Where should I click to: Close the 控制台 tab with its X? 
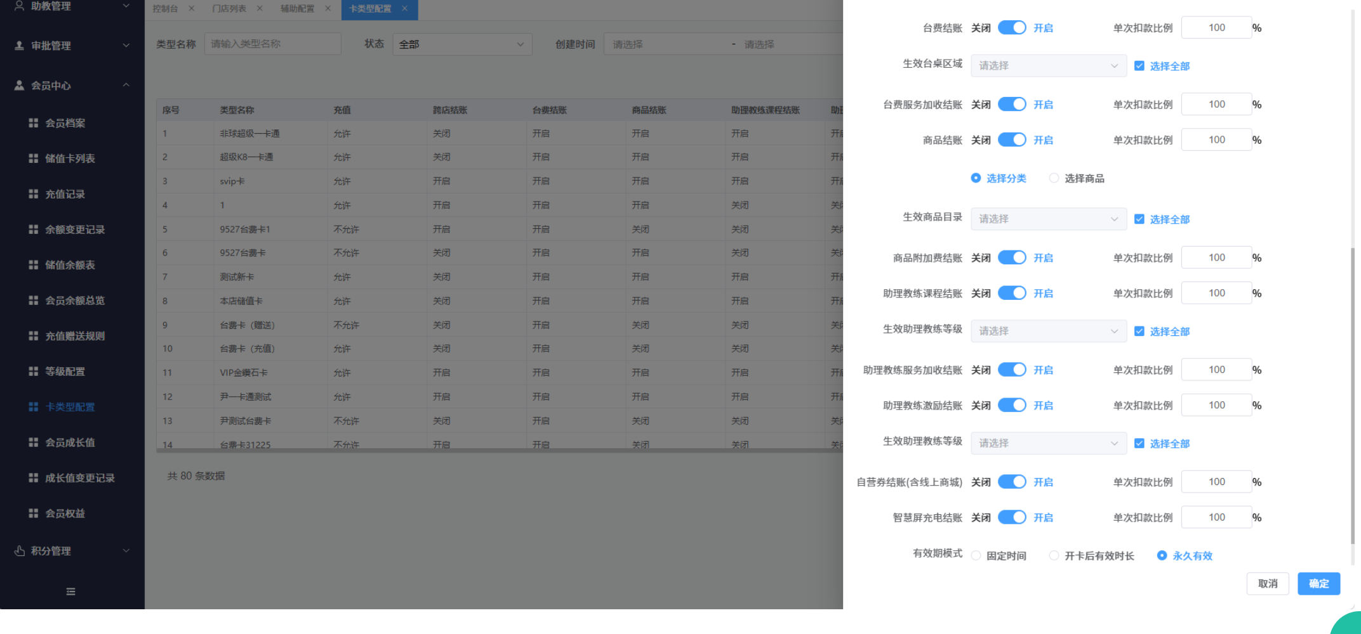[x=191, y=8]
